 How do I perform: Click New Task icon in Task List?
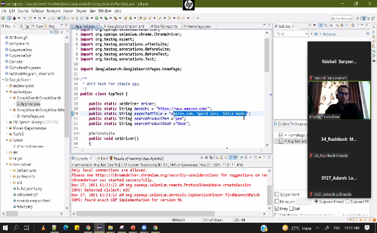click(310, 25)
